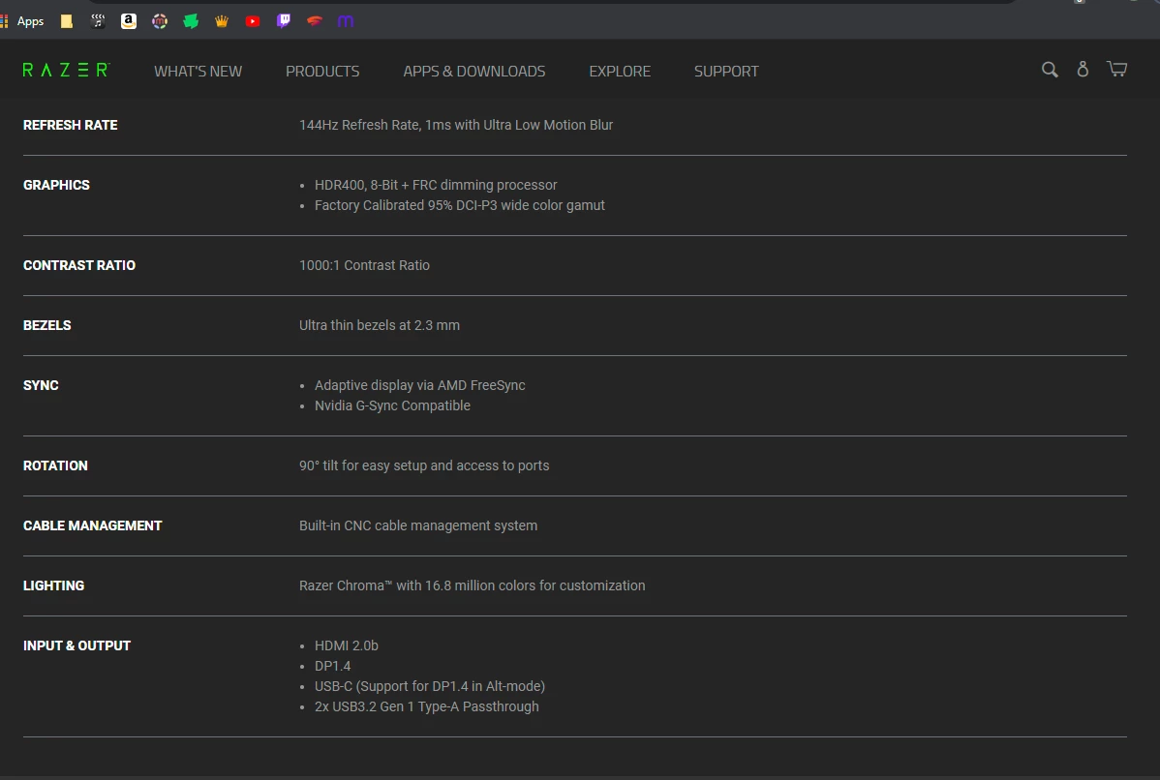Click the GRAPHICS label

point(56,185)
